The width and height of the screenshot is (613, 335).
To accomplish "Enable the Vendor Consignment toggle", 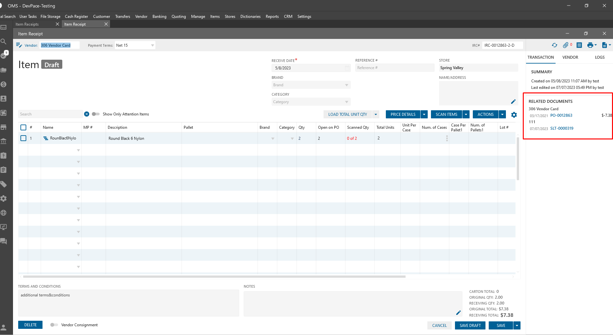I will click(x=54, y=325).
